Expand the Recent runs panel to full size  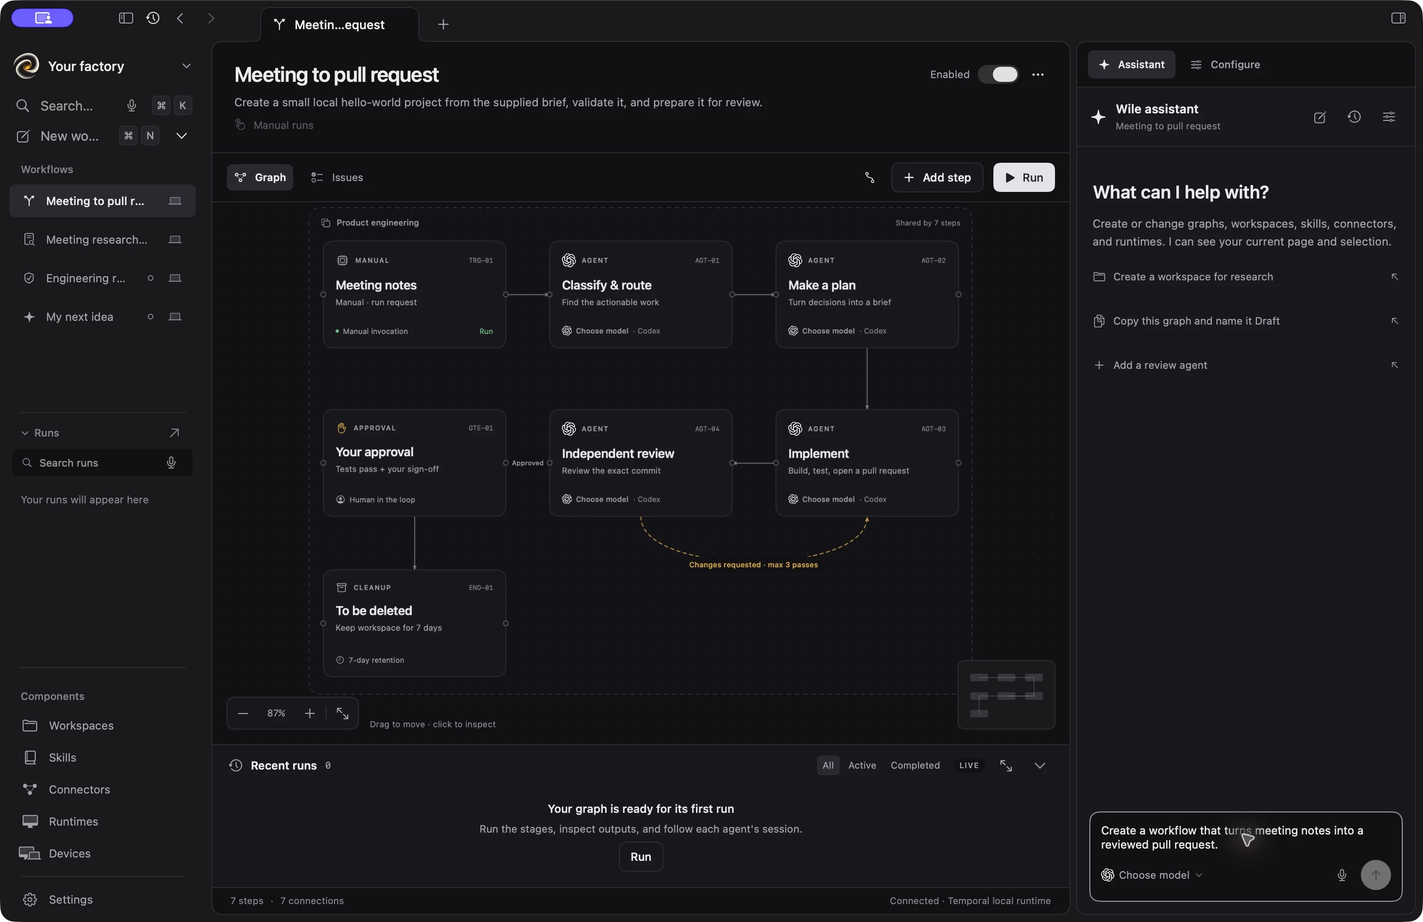[x=1006, y=765]
